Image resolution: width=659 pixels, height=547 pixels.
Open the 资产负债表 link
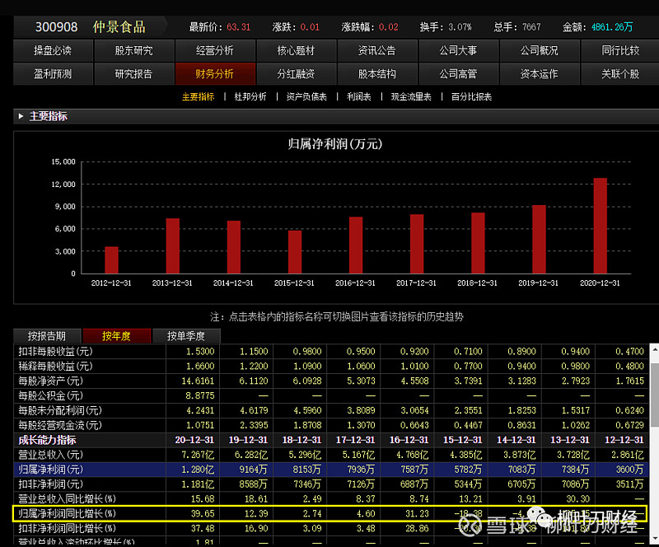(306, 96)
